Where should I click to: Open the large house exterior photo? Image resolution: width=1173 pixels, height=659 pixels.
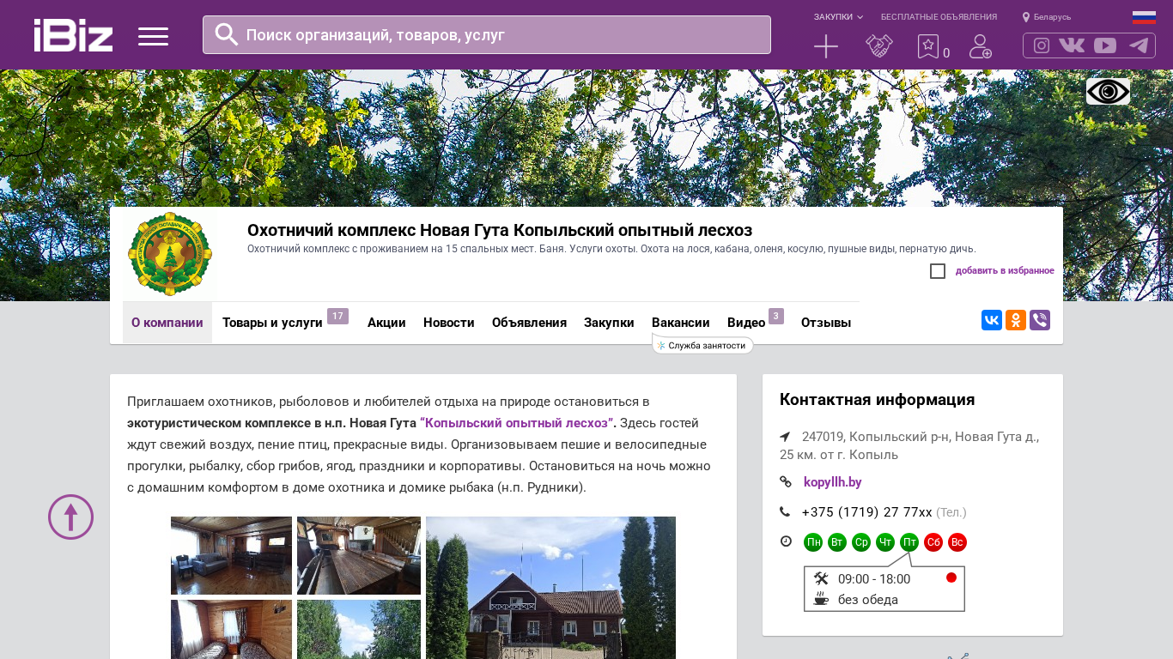pyautogui.click(x=550, y=588)
